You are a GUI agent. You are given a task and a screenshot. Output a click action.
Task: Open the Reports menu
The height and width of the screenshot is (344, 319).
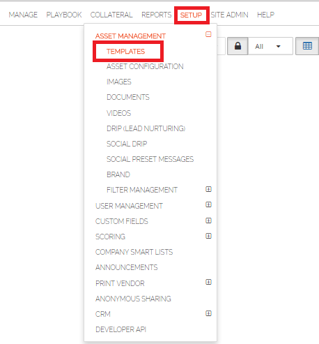tap(156, 15)
